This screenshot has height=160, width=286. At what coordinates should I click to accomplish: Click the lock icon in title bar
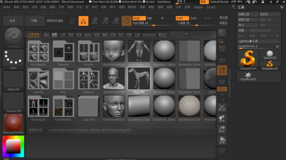[263, 2]
